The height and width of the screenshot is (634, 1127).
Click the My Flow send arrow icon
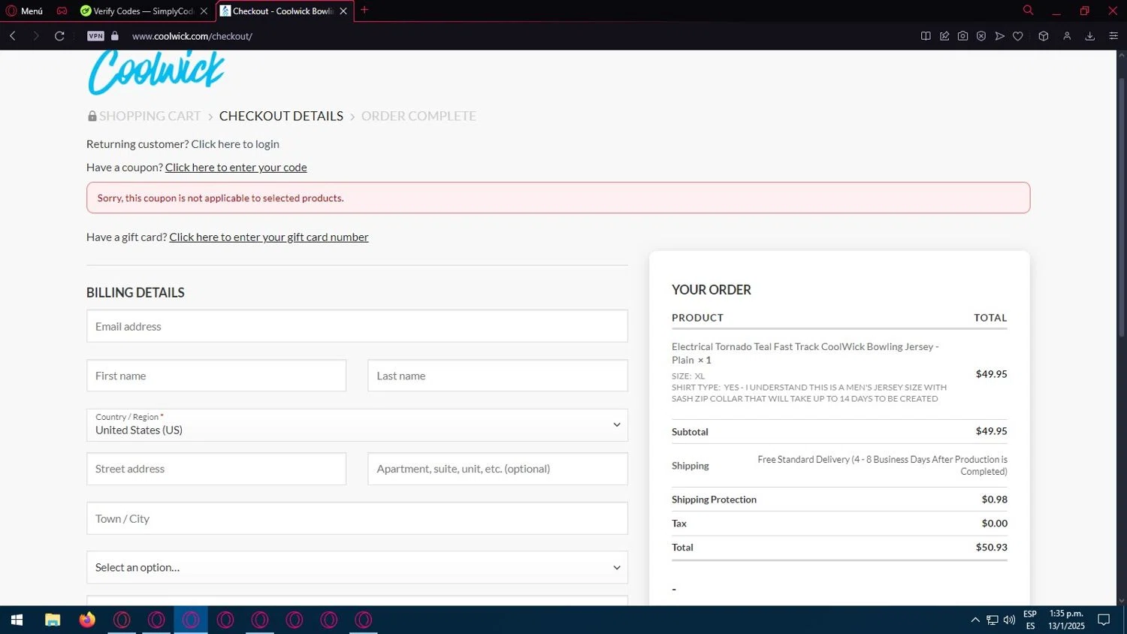(999, 36)
